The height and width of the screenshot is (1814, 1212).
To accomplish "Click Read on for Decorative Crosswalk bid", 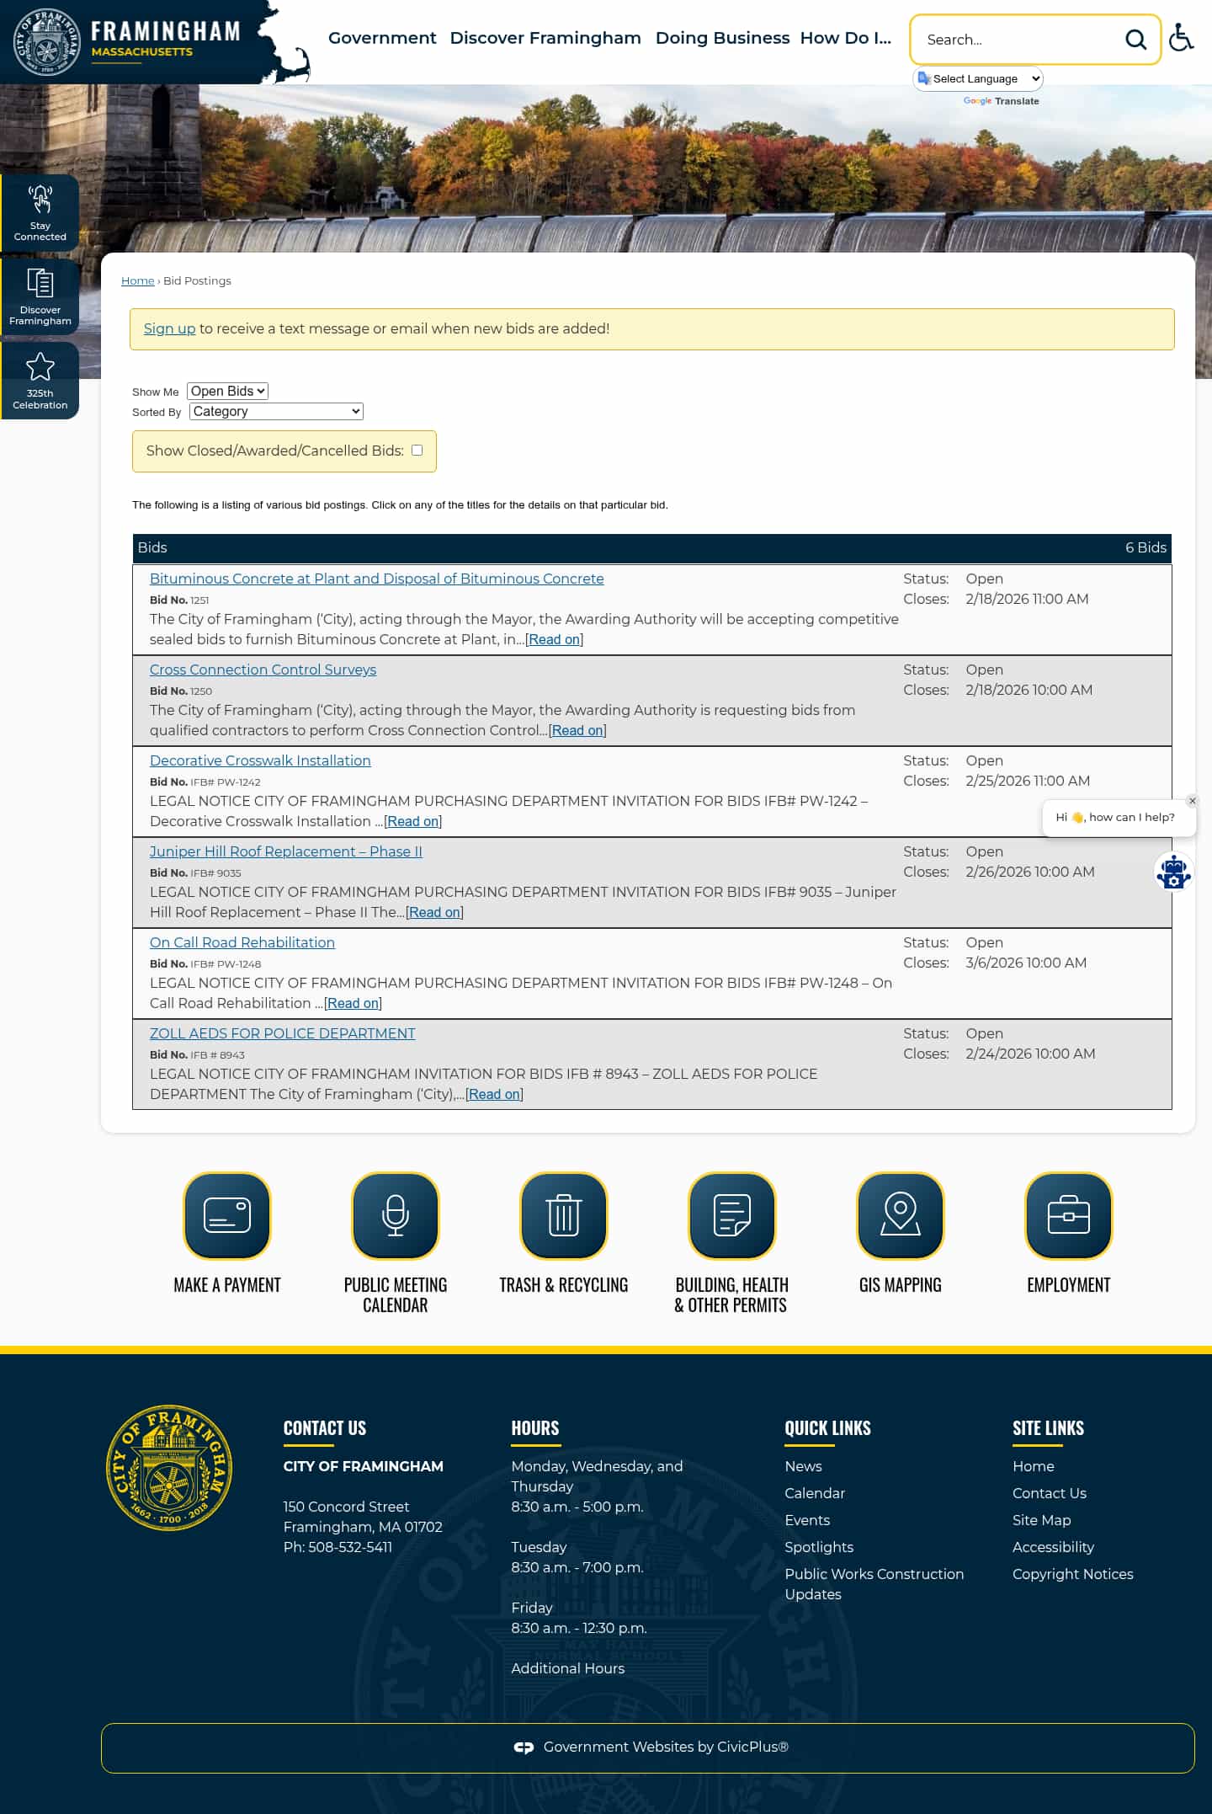I will tap(412, 821).
